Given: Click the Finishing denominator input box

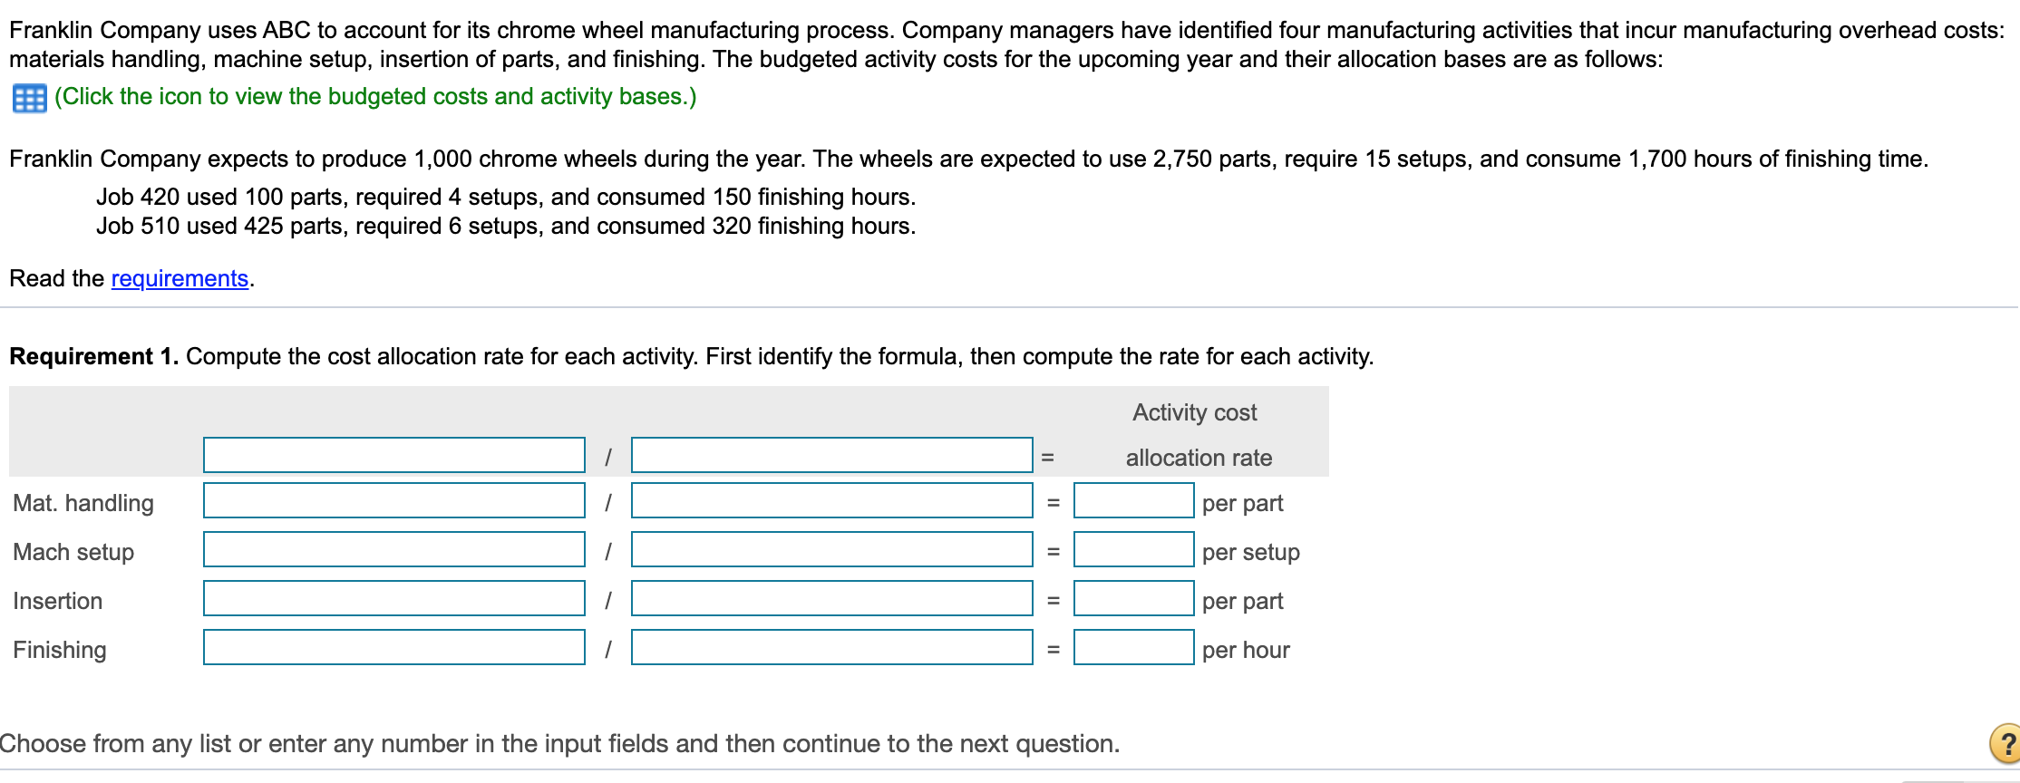Looking at the screenshot, I should tap(831, 648).
